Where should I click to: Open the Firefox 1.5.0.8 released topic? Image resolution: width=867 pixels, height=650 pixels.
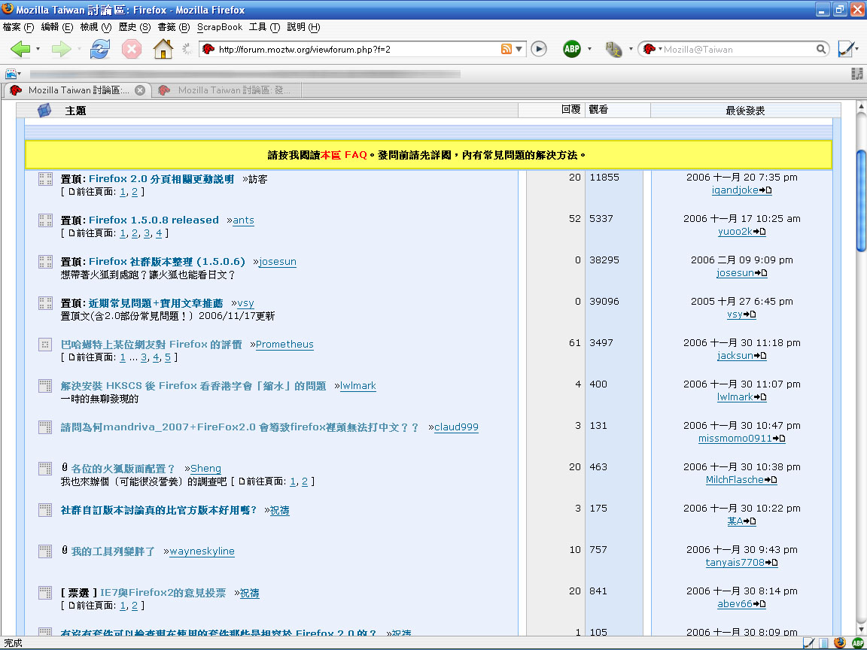(x=154, y=220)
